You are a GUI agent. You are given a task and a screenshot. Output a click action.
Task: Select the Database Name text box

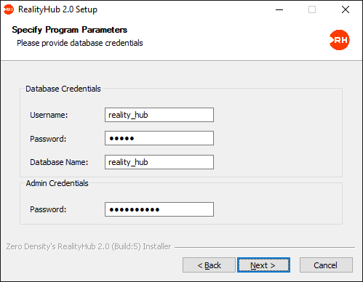pos(159,162)
